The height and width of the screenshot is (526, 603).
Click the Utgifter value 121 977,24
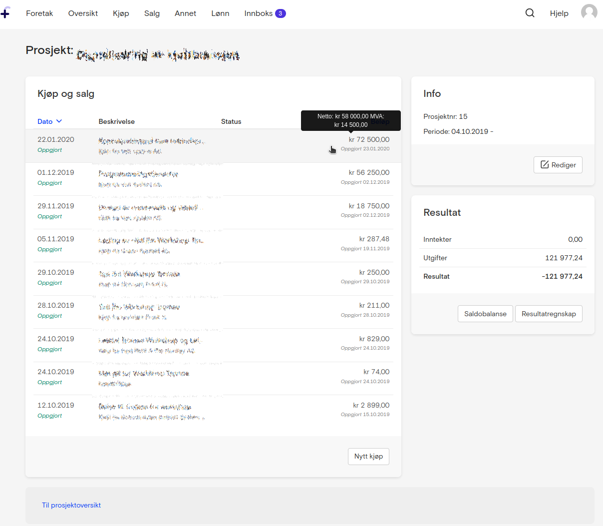point(564,258)
